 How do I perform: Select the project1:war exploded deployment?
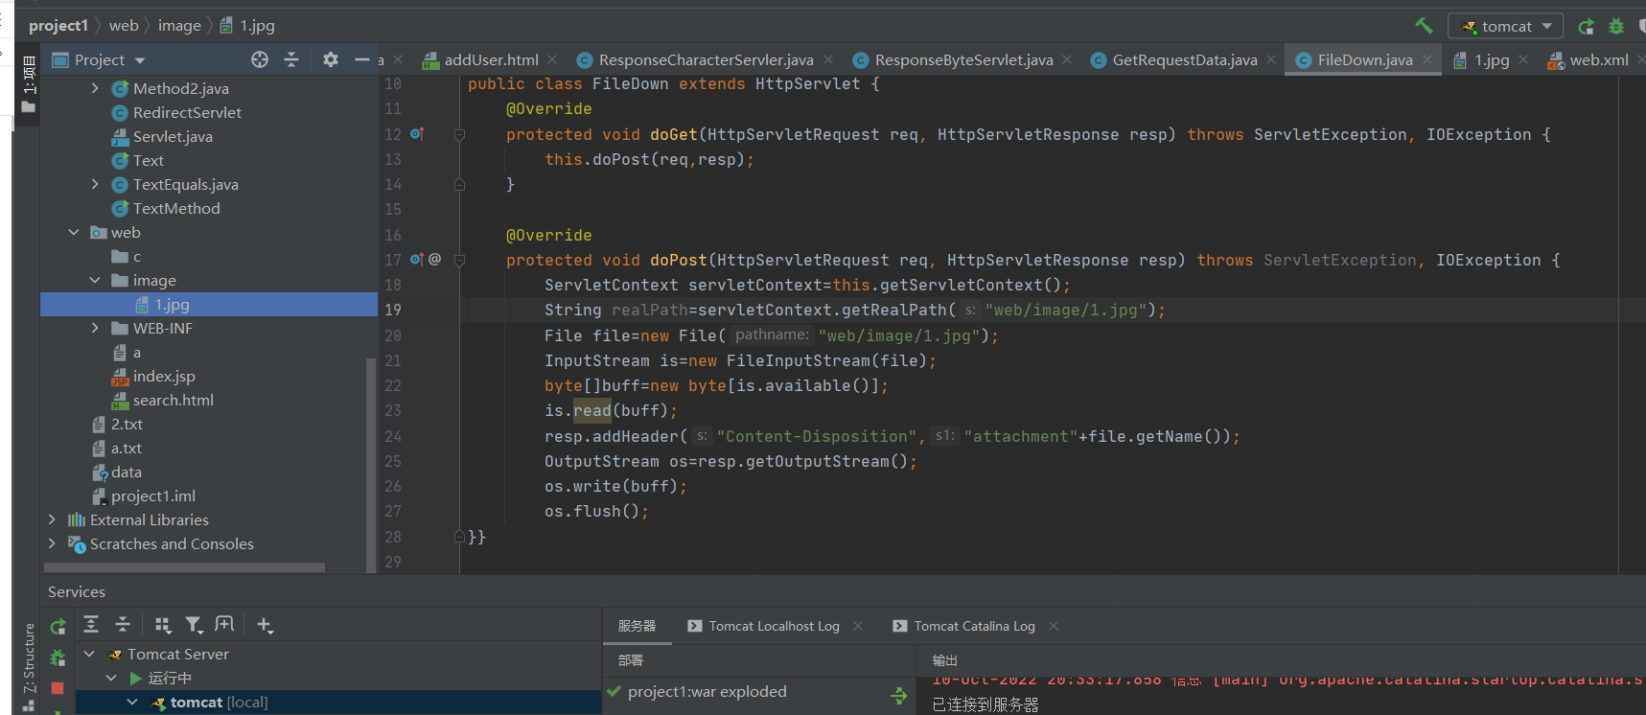point(707,692)
